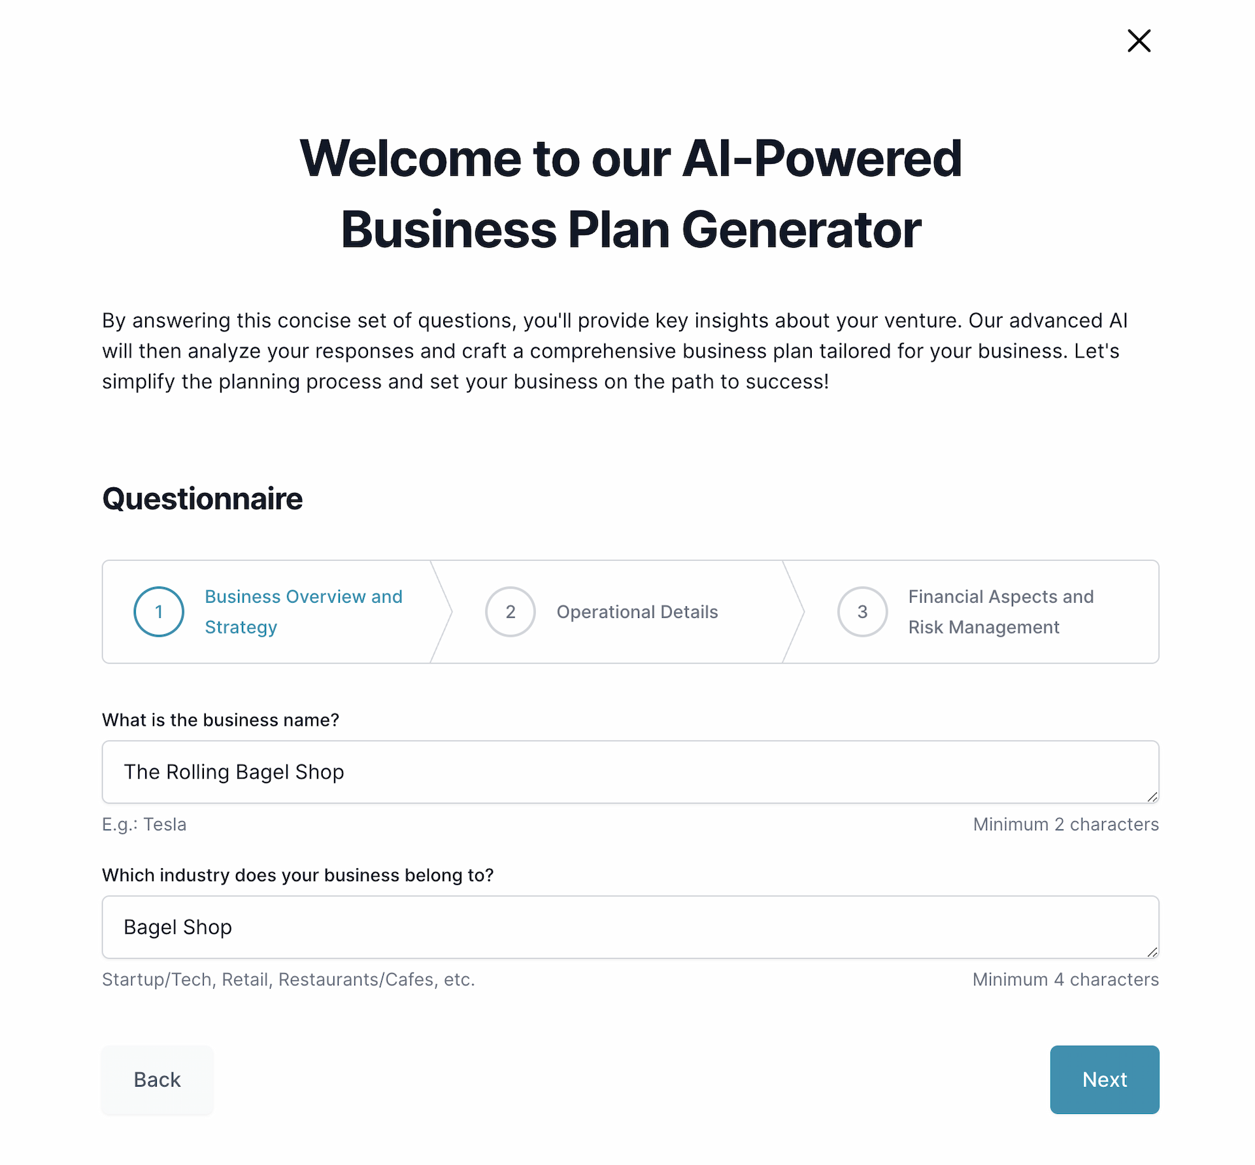Click inside the business name text area
1255x1165 pixels.
coord(588,772)
